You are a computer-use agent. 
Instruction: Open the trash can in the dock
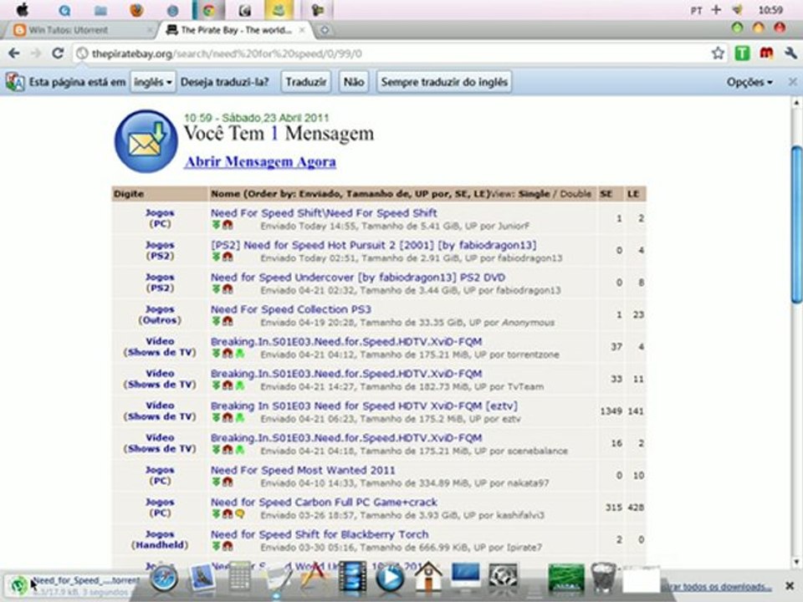click(x=603, y=578)
